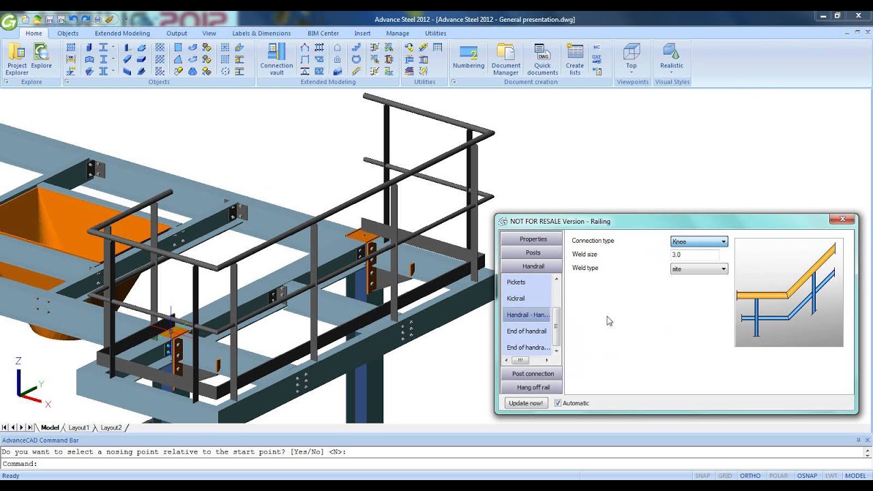Switch to the Output ribbon tab
The height and width of the screenshot is (491, 873).
click(177, 33)
